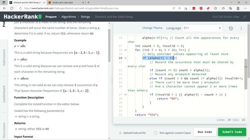
Task: Click Change Theme link
Action: 152,28
